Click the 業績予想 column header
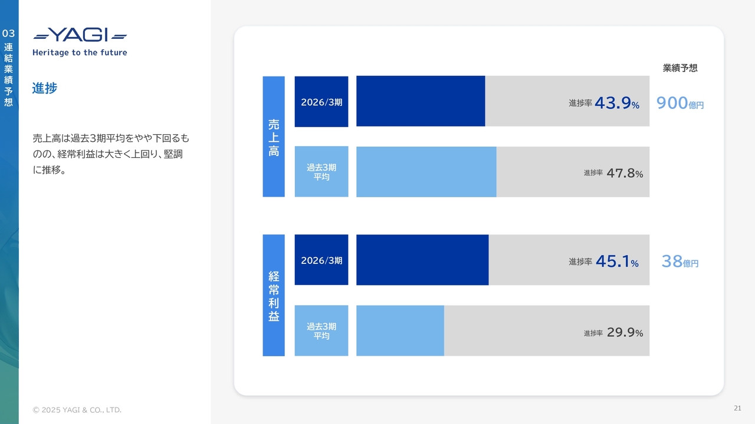This screenshot has height=424, width=755. [x=680, y=68]
